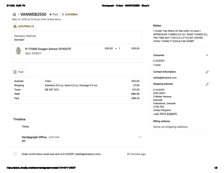
Task: Click the customer phone number +44 7973 426670
Action: tap(165, 114)
